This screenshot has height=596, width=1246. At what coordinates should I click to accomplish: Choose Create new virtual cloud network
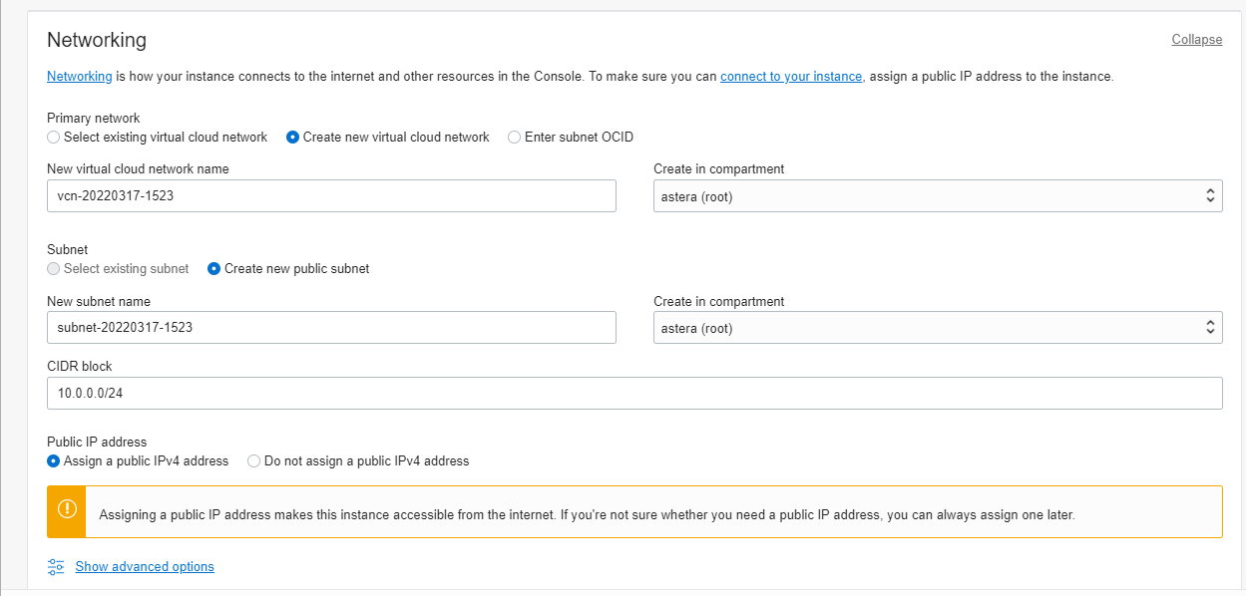click(293, 138)
